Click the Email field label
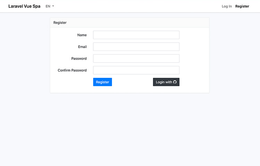 click(x=82, y=47)
